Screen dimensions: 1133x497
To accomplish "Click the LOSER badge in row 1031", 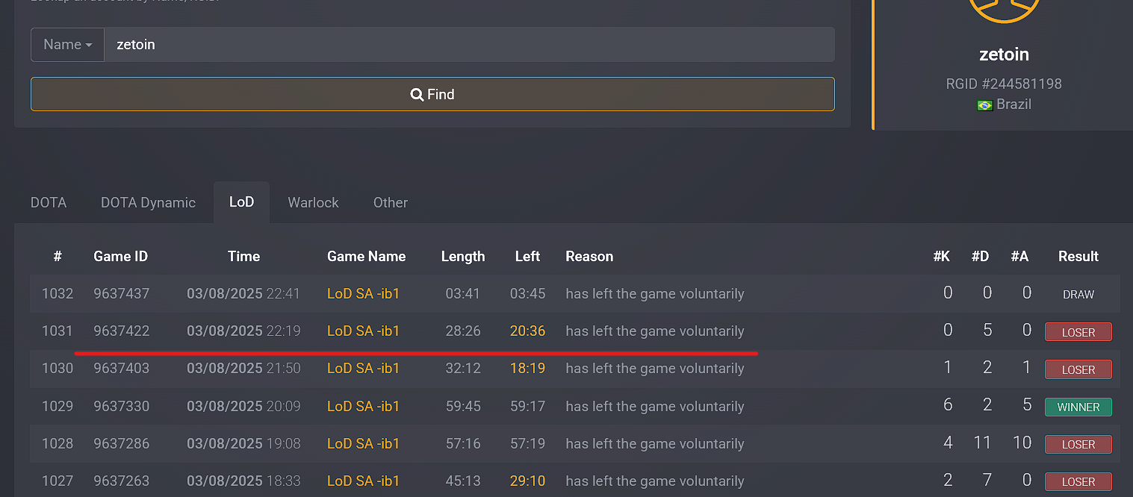I will (x=1078, y=332).
